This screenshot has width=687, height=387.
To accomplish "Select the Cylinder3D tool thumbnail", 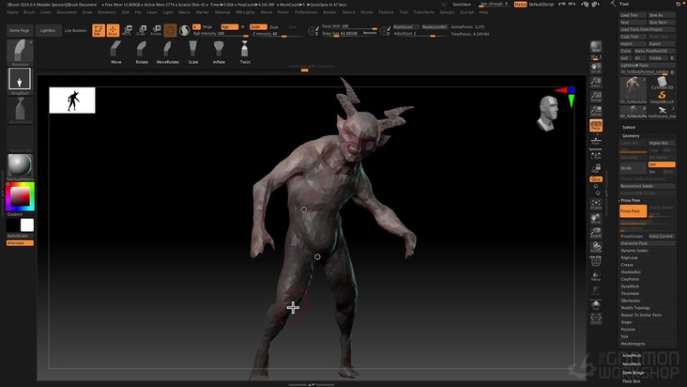I will pos(662,83).
